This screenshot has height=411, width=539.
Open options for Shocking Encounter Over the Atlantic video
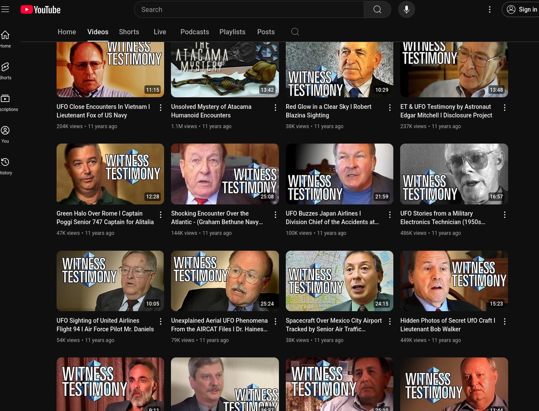pos(275,215)
